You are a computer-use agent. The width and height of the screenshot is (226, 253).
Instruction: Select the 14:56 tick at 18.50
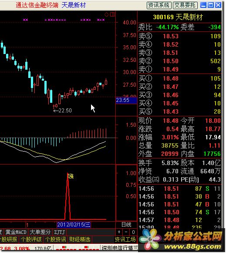pyautogui.click(x=179, y=212)
